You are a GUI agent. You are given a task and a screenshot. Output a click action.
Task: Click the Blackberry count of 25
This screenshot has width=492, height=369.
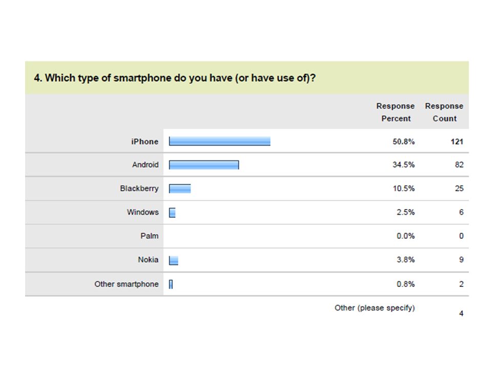(x=459, y=188)
